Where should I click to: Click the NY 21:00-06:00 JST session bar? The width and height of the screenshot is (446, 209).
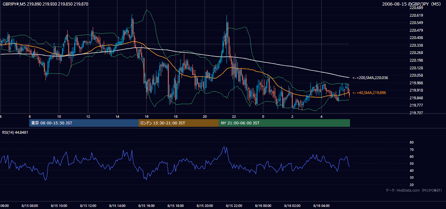[284, 123]
